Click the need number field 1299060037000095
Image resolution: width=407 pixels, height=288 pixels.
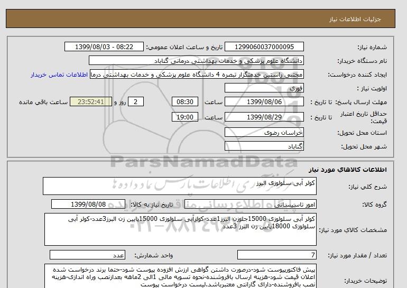(x=264, y=47)
